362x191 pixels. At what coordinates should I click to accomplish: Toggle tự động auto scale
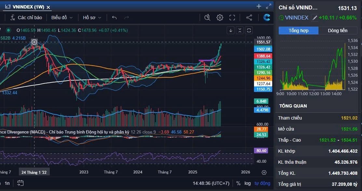click(262, 183)
